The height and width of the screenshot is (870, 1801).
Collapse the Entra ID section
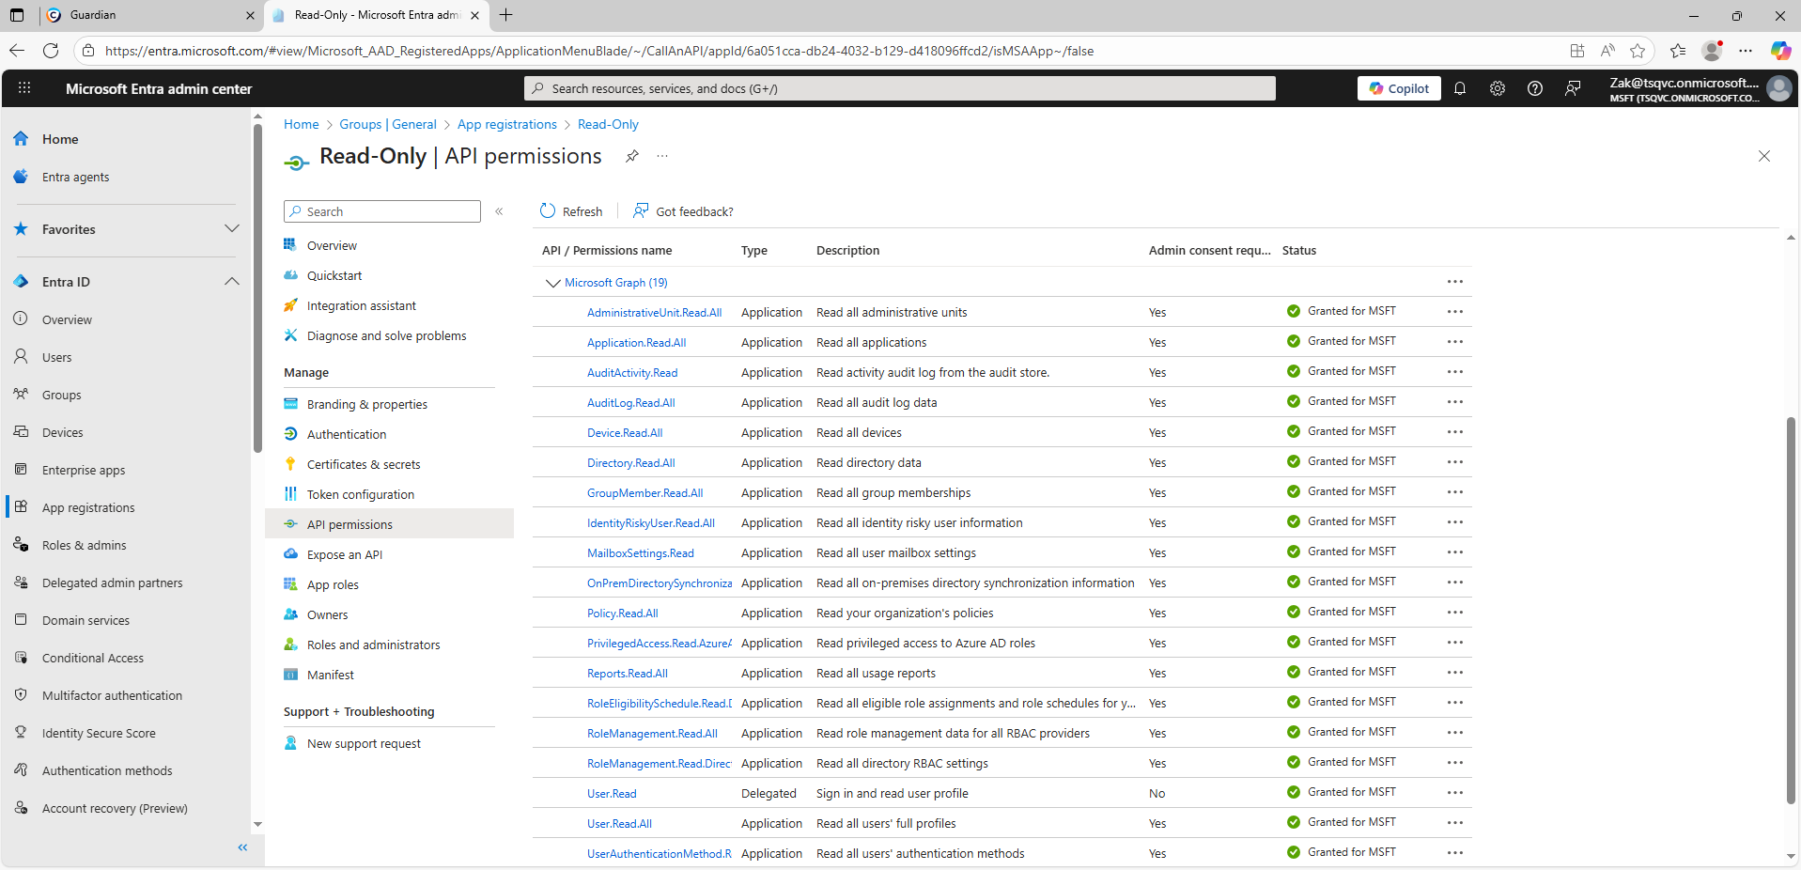pos(231,282)
